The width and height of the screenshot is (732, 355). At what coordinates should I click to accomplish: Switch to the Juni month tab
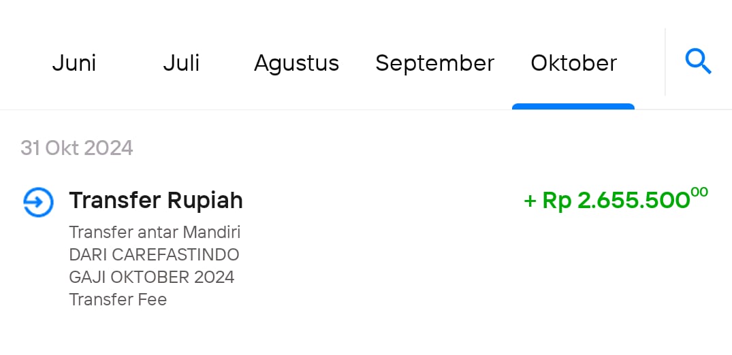point(74,63)
